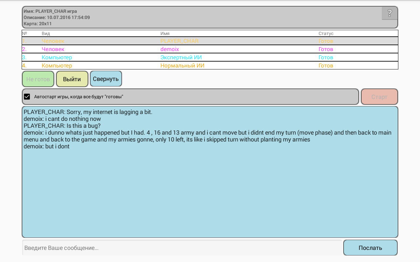Minimize the lobby with 'Свернуть'
The width and height of the screenshot is (420, 262).
pos(106,79)
